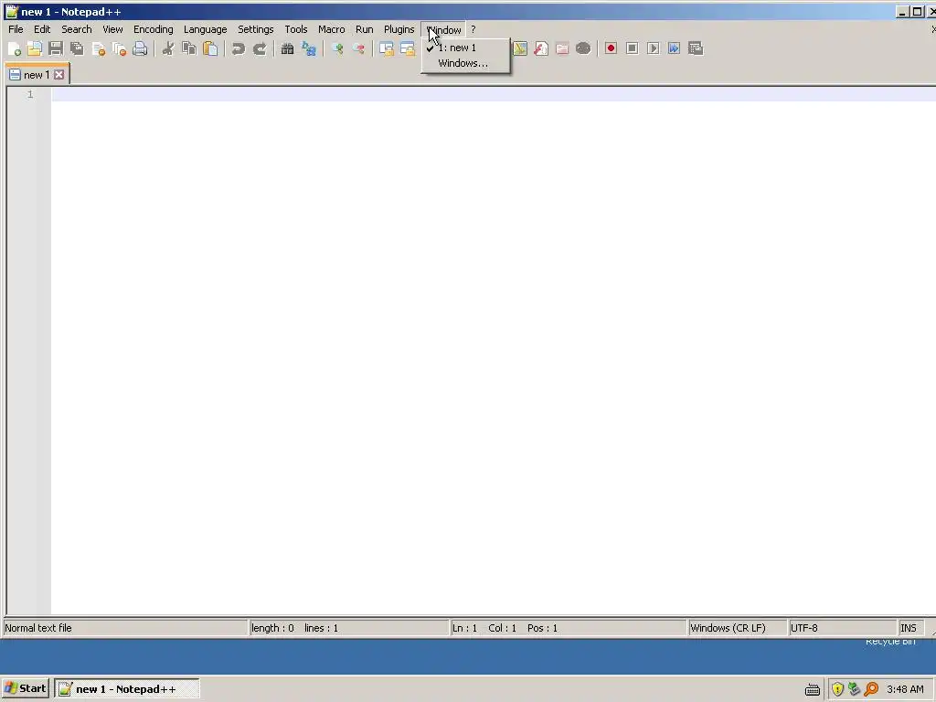The width and height of the screenshot is (936, 702).
Task: Click the Close document toolbar icon
Action: pyautogui.click(x=99, y=49)
